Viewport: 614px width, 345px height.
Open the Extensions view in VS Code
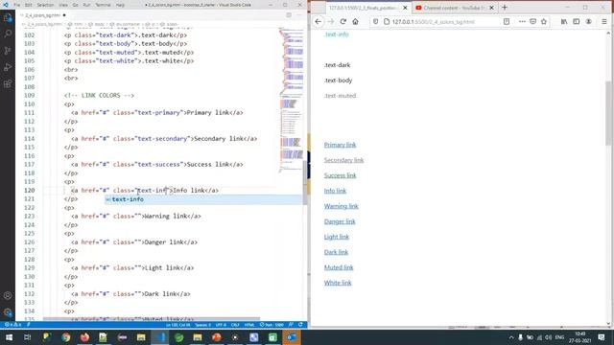[x=8, y=83]
